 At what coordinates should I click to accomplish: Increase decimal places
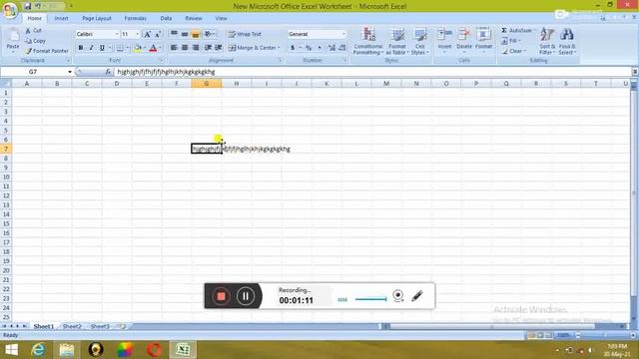pyautogui.click(x=331, y=48)
